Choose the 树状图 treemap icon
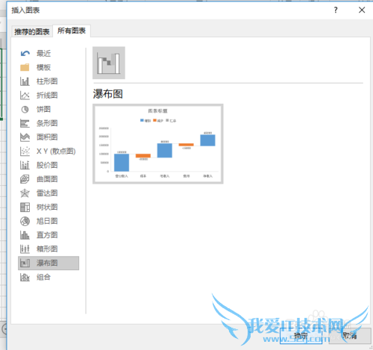The height and width of the screenshot is (350, 373). click(25, 207)
